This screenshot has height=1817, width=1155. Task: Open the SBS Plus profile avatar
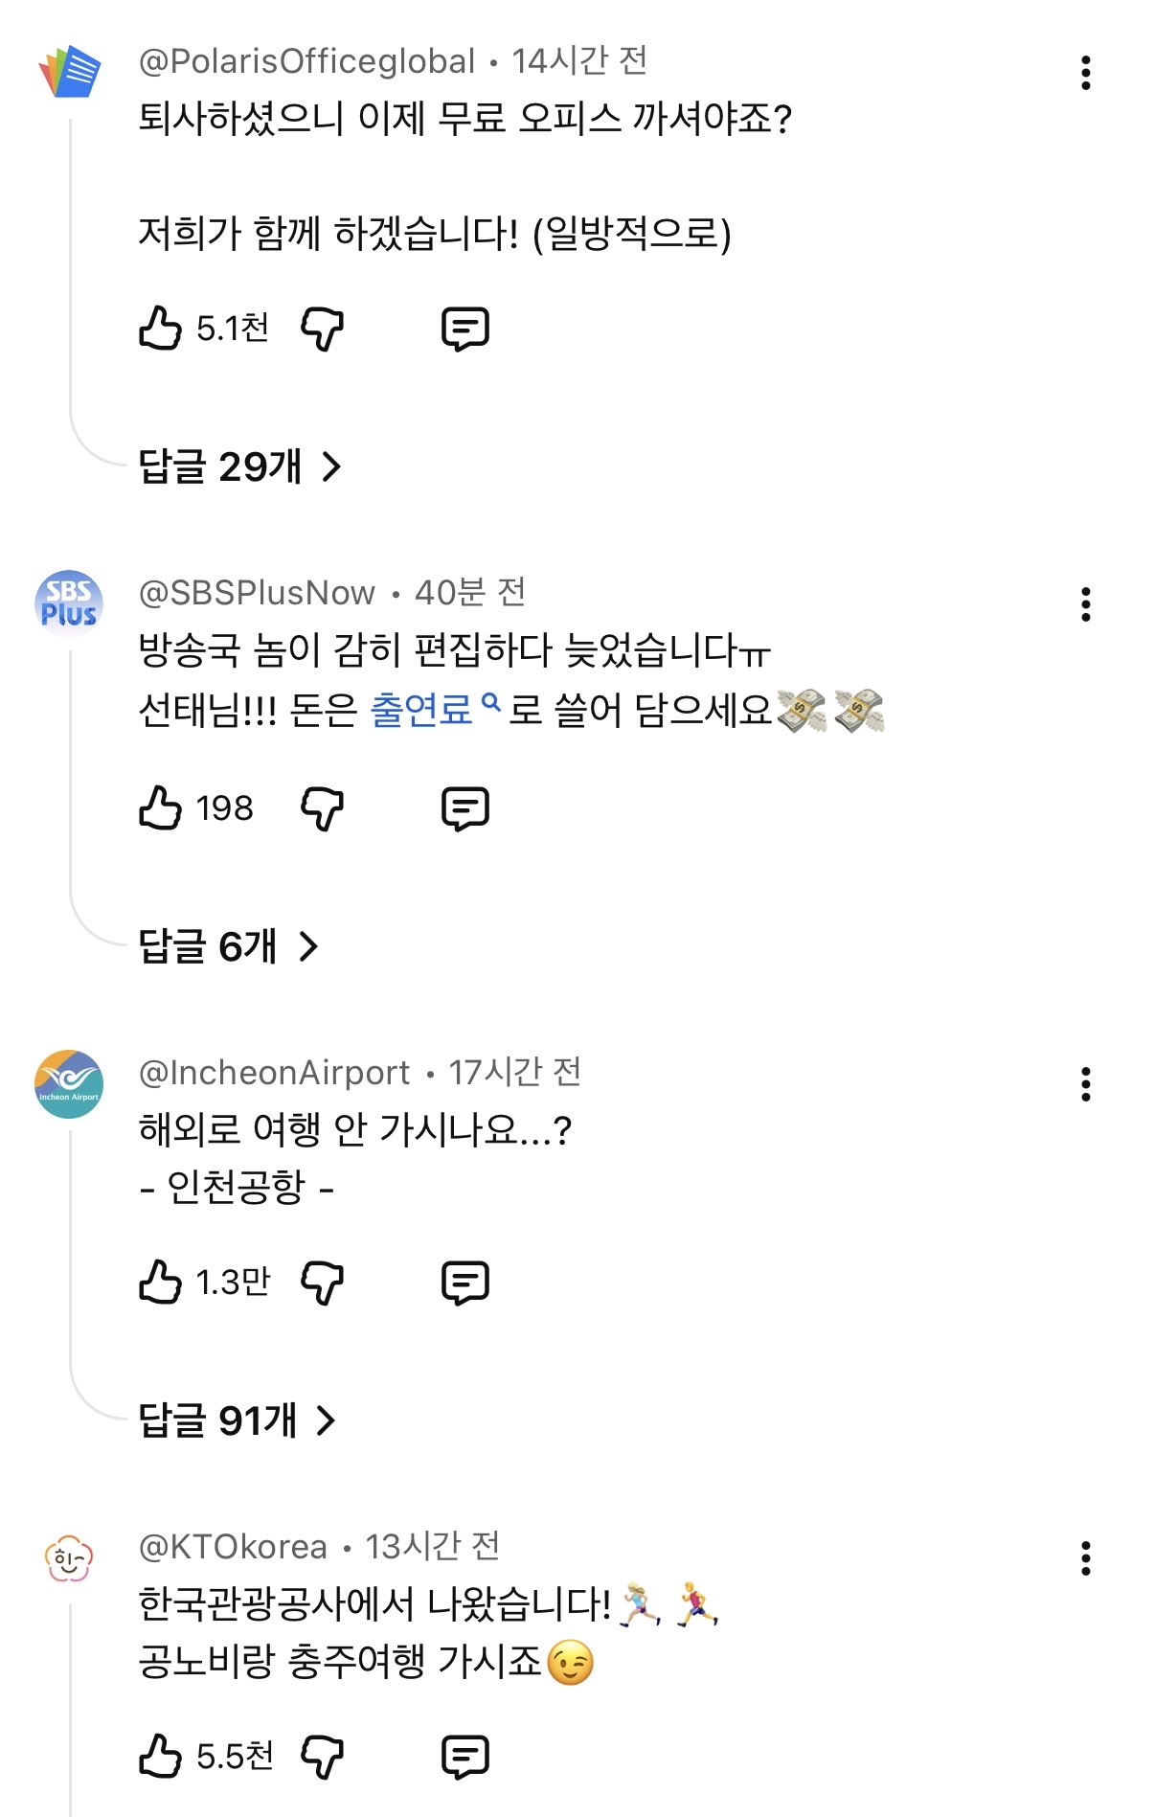pos(69,603)
